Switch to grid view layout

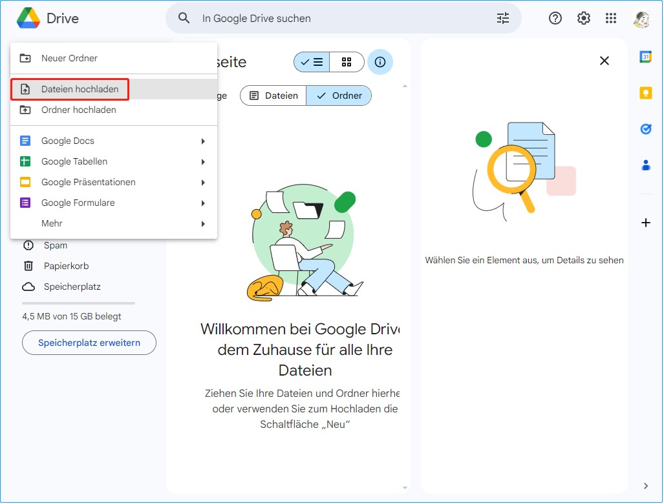tap(347, 62)
